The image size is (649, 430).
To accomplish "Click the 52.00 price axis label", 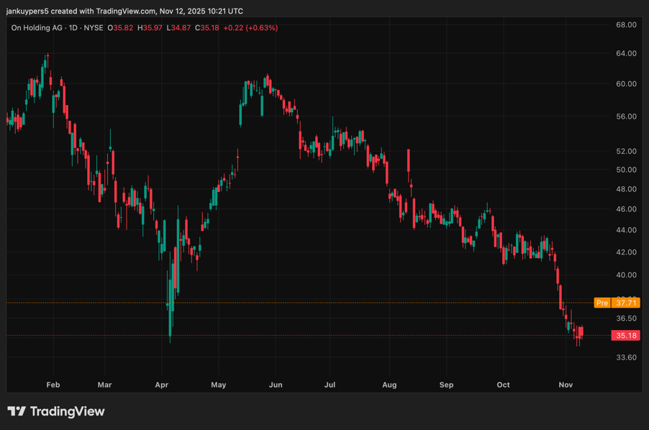I will [x=626, y=151].
